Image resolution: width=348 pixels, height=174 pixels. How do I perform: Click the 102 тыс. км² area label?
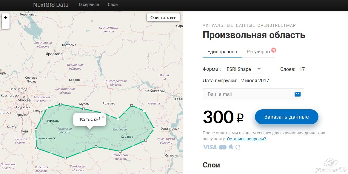click(90, 119)
